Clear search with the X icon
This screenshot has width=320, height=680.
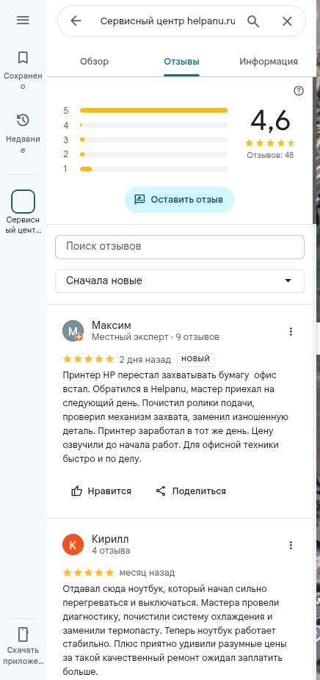click(x=287, y=21)
